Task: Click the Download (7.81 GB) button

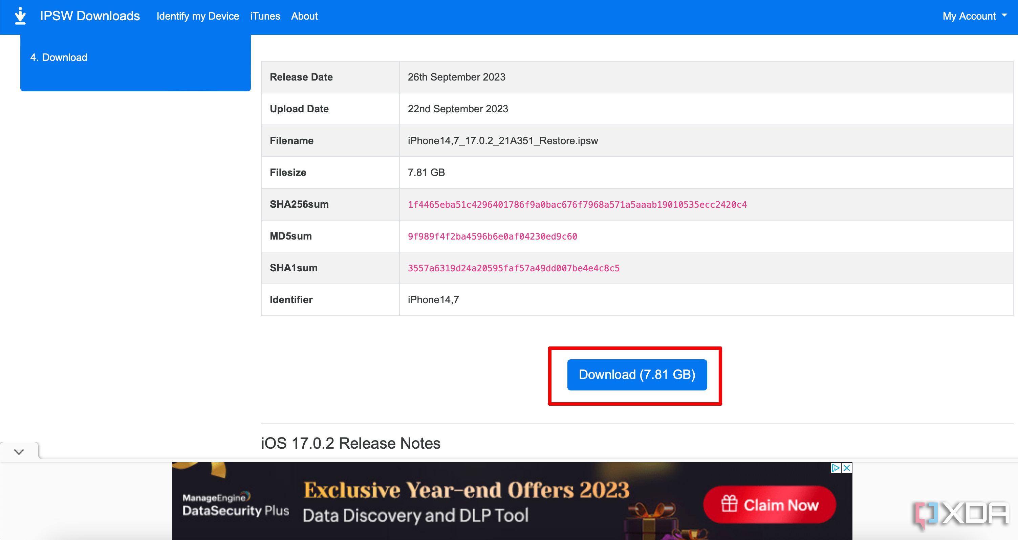Action: tap(637, 375)
